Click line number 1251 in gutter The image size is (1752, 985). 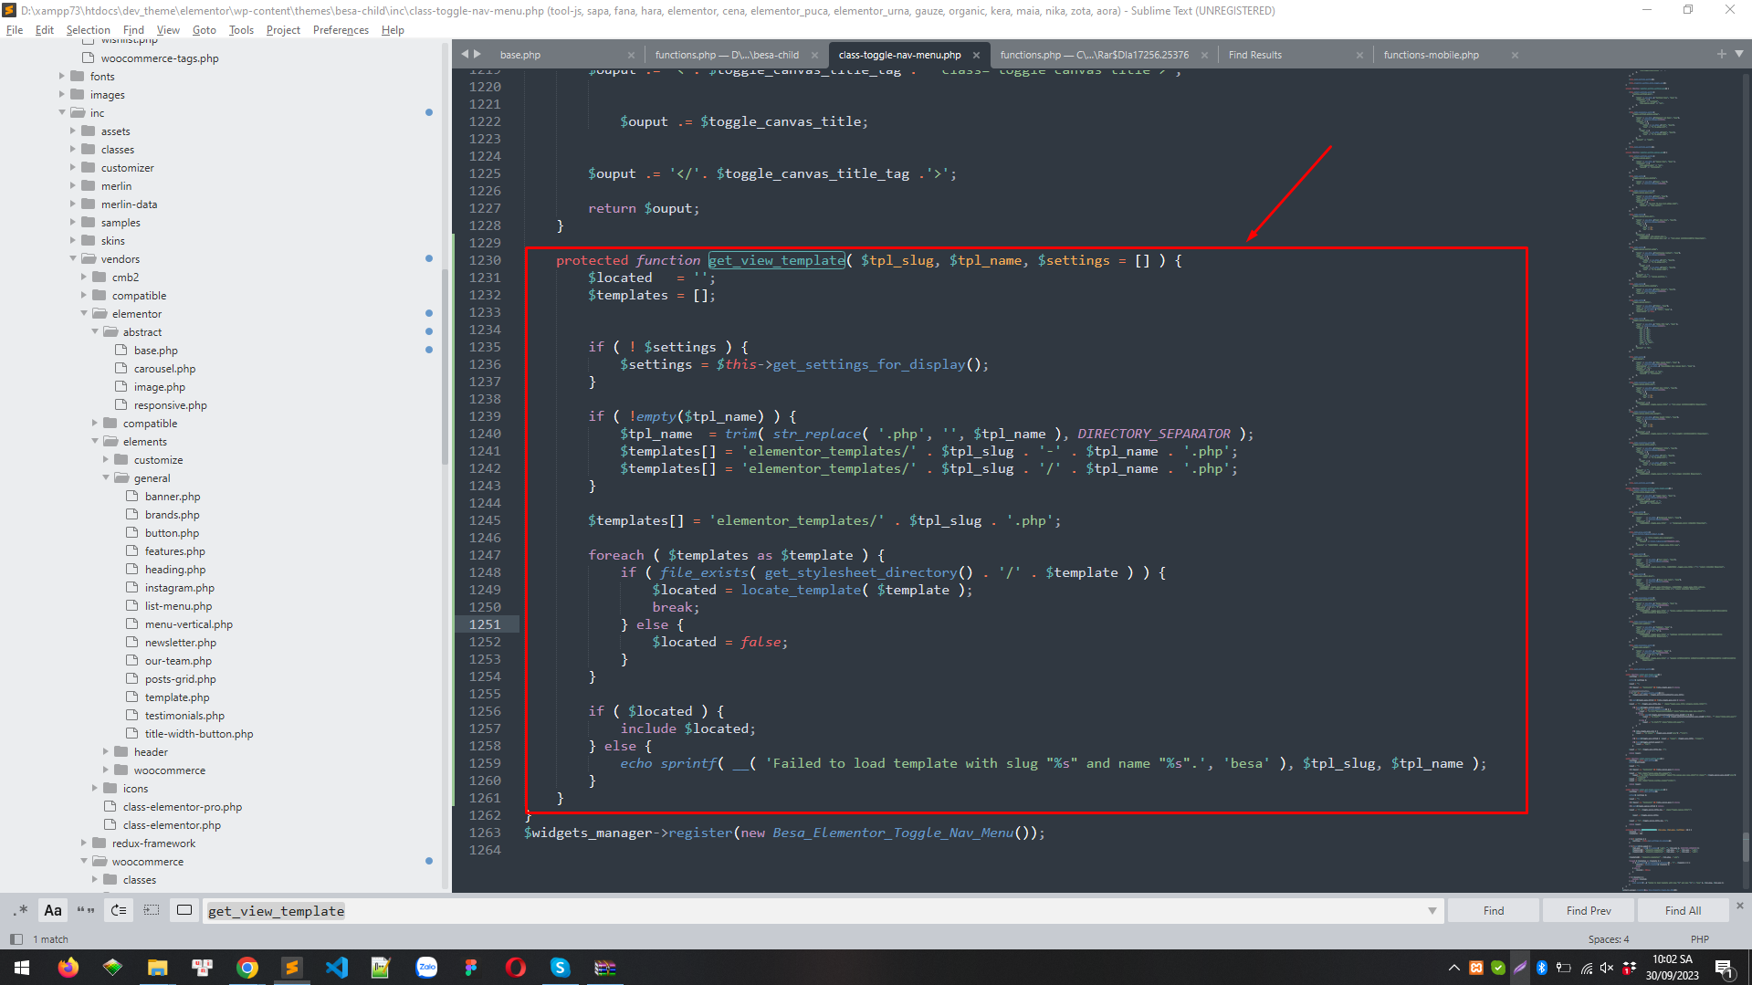click(485, 624)
